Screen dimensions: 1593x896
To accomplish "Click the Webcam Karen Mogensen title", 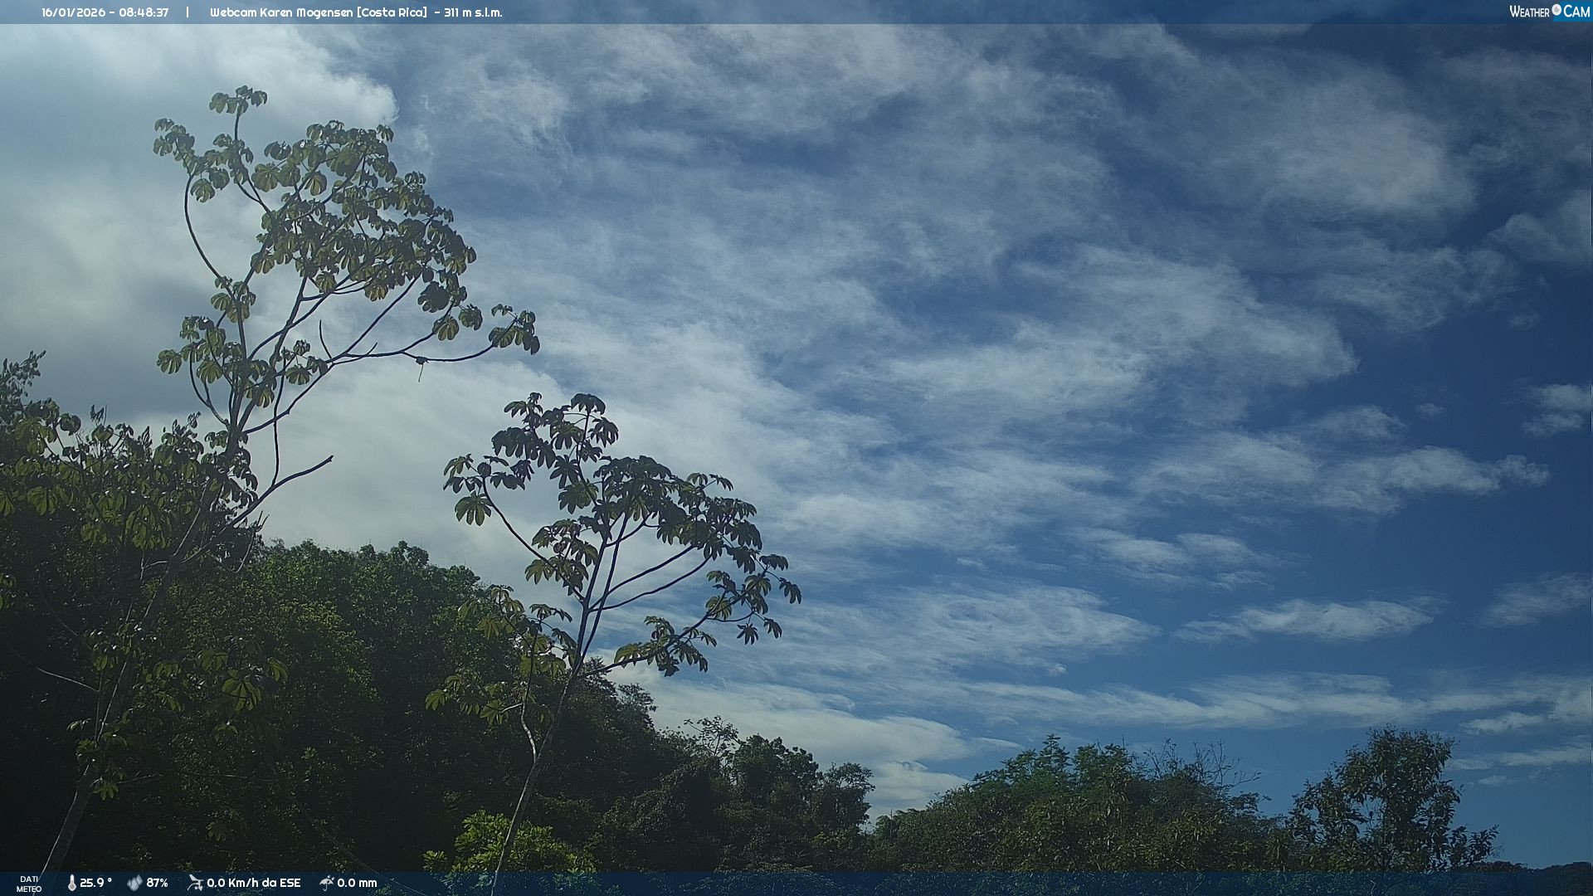I will pyautogui.click(x=280, y=12).
